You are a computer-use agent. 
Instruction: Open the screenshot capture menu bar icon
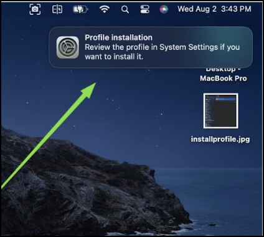35,9
